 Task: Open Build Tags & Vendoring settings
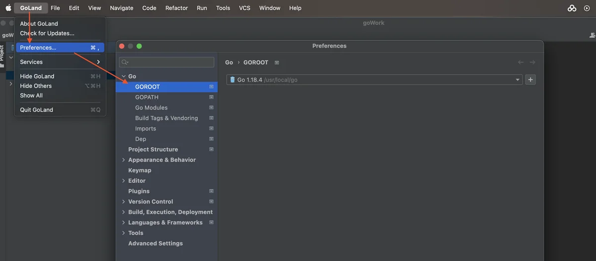point(166,118)
